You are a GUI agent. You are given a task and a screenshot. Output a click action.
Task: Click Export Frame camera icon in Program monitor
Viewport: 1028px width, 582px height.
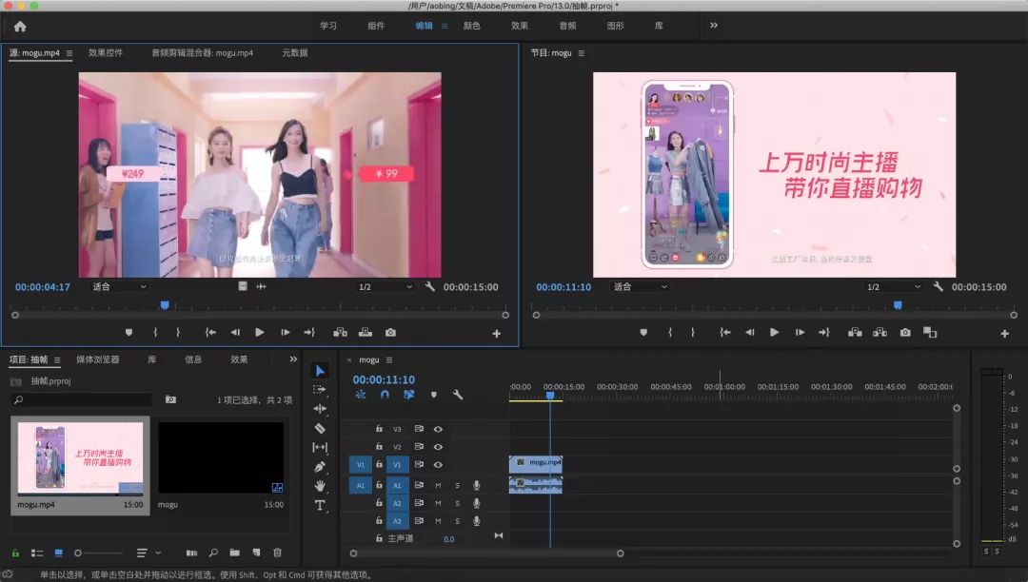[x=905, y=333]
